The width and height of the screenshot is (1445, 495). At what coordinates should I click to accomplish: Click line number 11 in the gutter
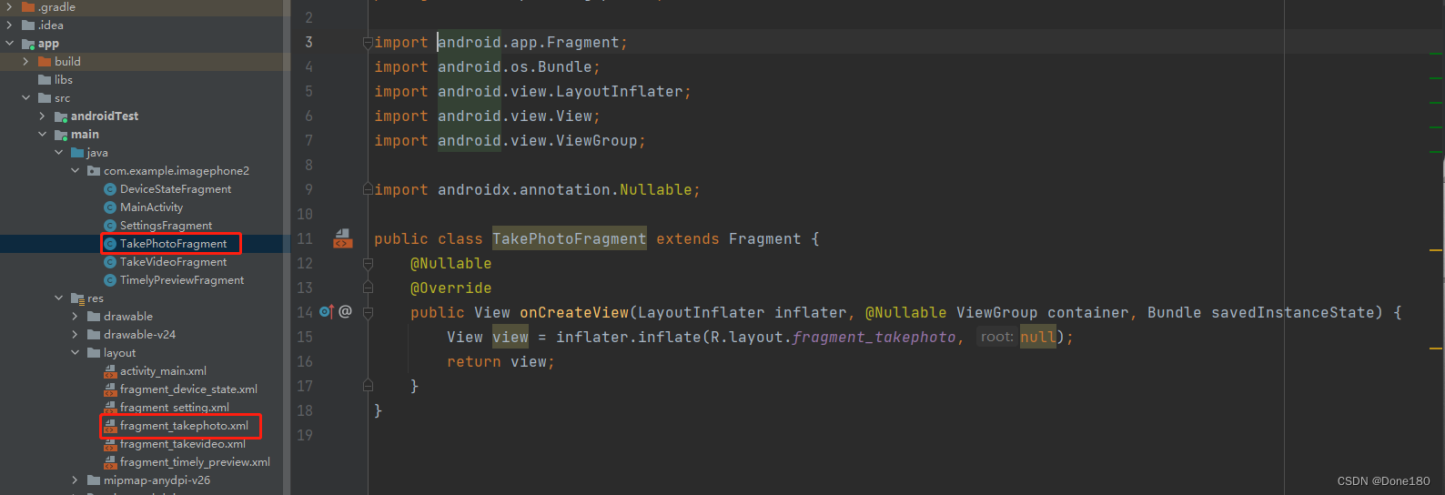[x=305, y=239]
